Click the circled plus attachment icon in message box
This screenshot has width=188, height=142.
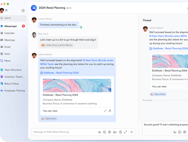pyautogui.click(x=121, y=132)
